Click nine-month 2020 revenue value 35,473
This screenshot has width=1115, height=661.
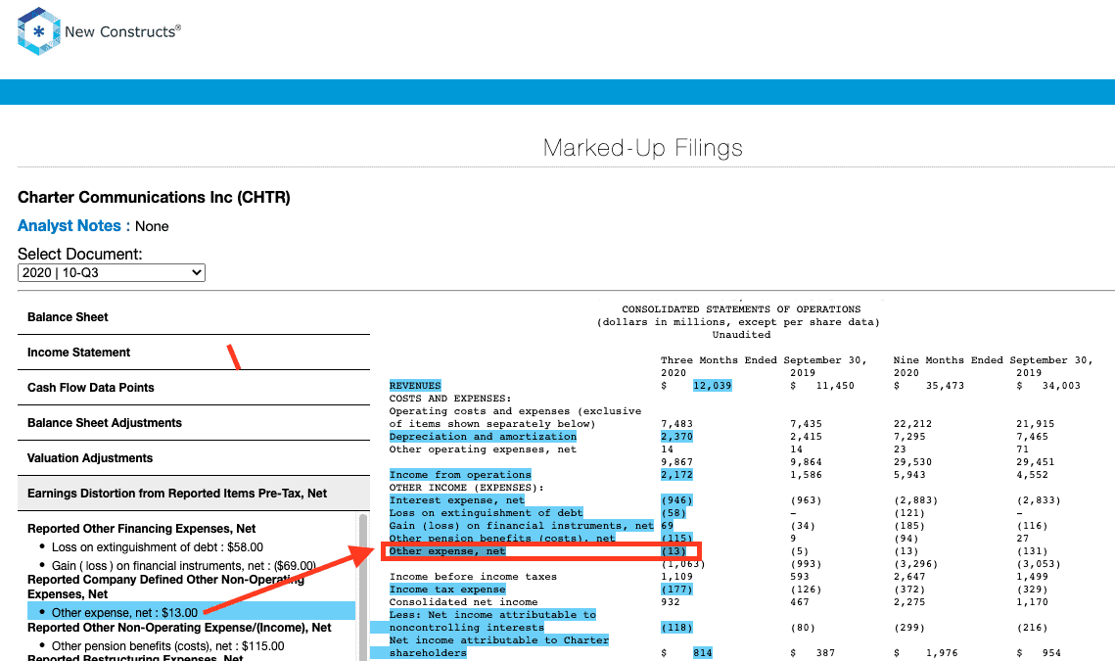(x=945, y=386)
